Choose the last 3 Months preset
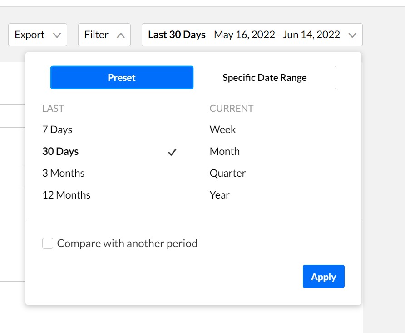 tap(63, 173)
